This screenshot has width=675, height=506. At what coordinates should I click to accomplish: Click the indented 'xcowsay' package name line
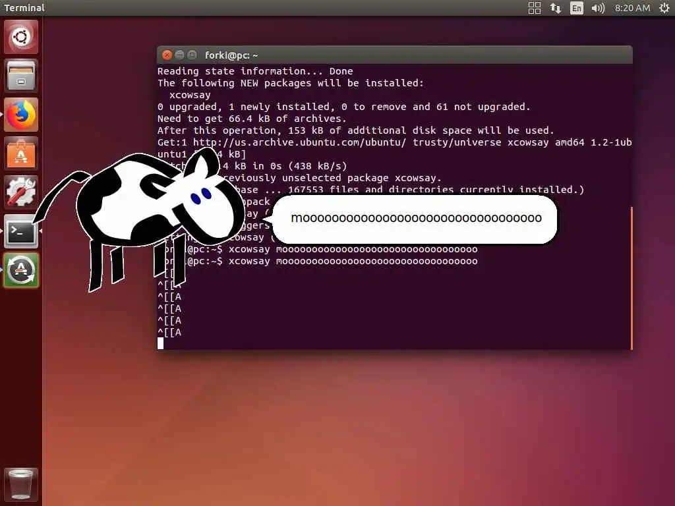190,95
